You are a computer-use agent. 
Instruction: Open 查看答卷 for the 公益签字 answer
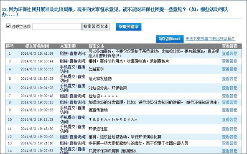coord(229,69)
